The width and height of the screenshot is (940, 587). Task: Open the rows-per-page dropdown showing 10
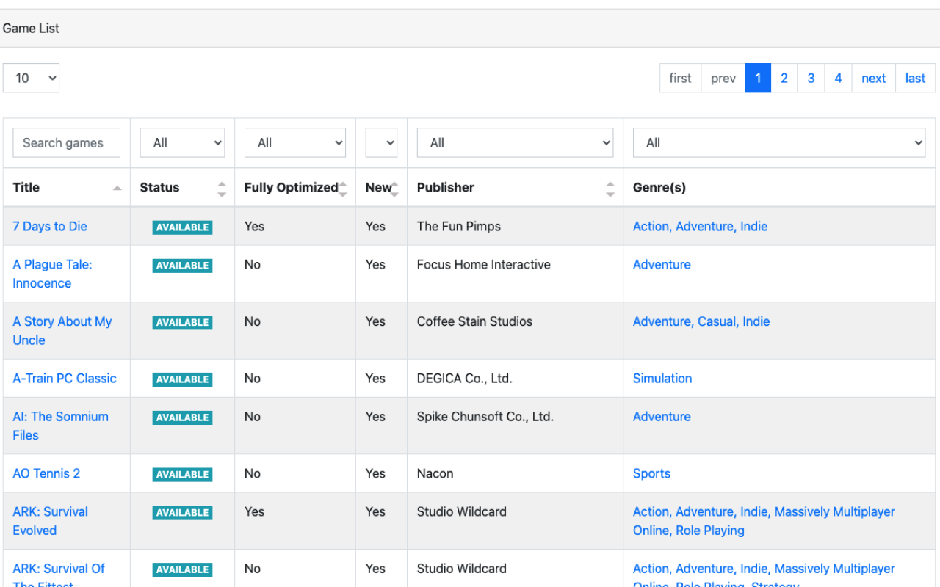pos(31,78)
